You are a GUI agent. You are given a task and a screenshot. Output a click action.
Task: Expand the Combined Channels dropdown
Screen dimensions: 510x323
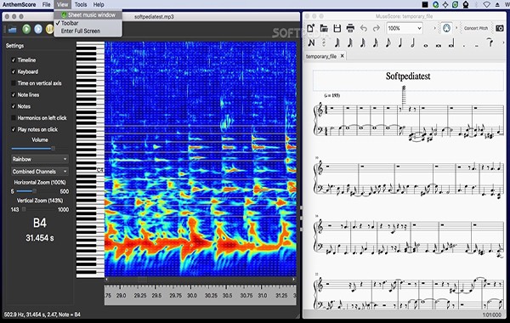40,172
